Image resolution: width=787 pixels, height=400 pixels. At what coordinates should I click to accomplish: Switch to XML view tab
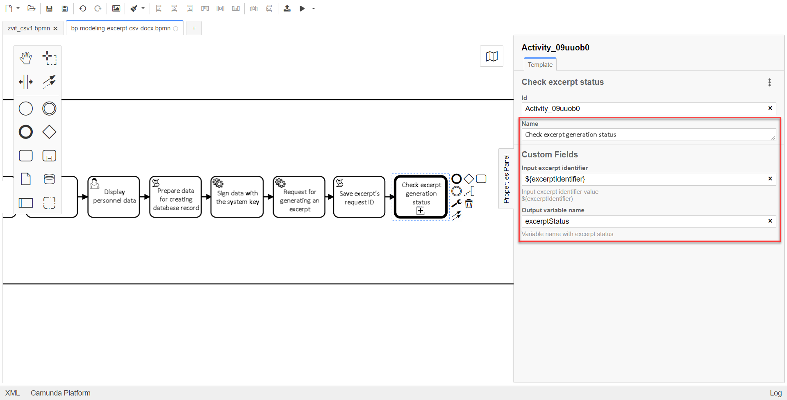12,393
